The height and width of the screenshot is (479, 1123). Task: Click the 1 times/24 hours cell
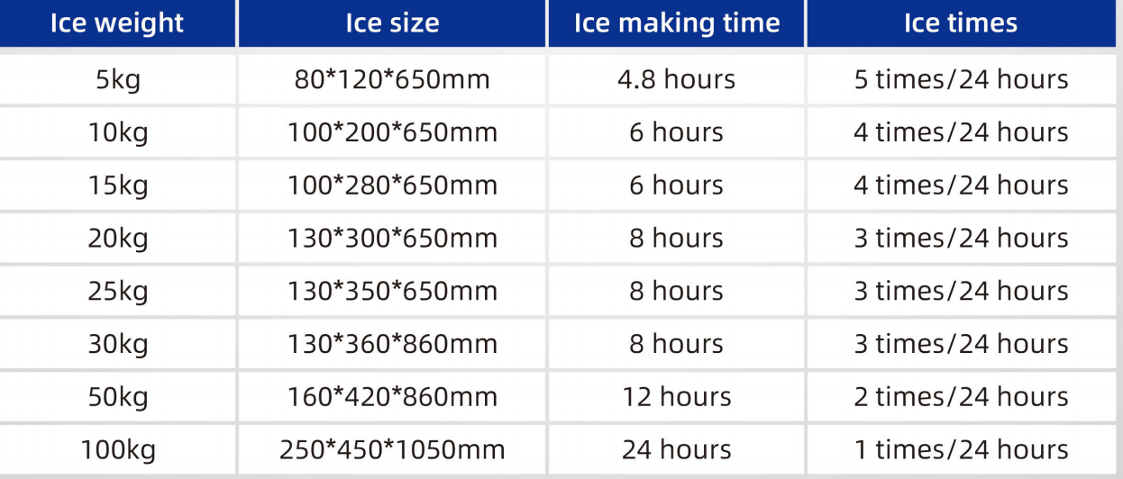961,449
